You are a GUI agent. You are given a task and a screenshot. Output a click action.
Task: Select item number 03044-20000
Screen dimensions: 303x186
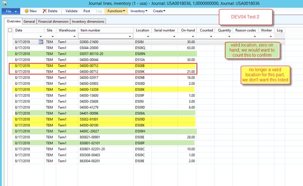point(89,48)
